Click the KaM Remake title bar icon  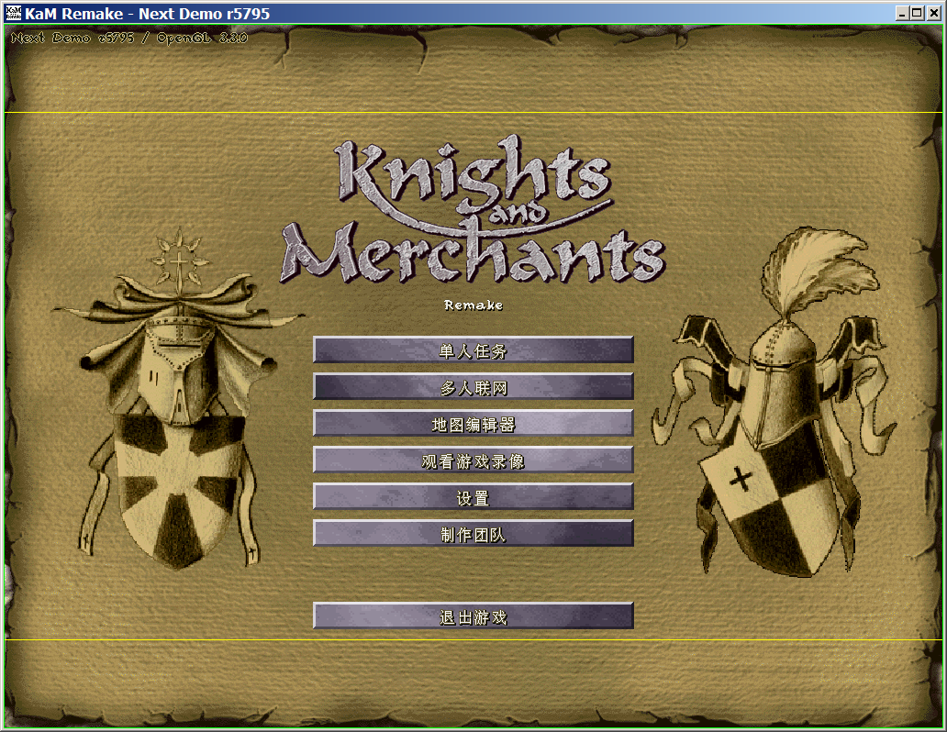(x=13, y=13)
